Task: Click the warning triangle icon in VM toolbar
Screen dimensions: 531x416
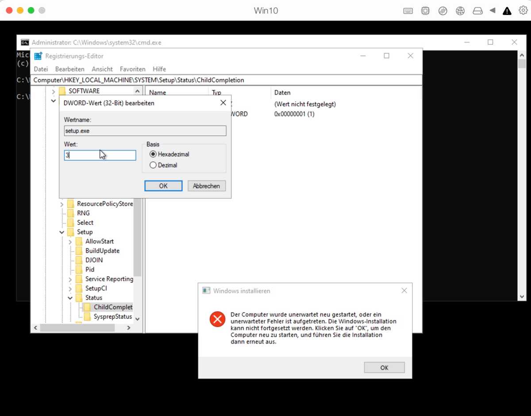Action: point(507,11)
